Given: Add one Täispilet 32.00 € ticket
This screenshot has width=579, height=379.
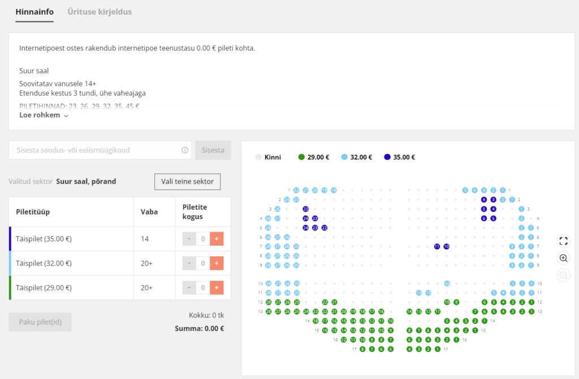Looking at the screenshot, I should (217, 263).
